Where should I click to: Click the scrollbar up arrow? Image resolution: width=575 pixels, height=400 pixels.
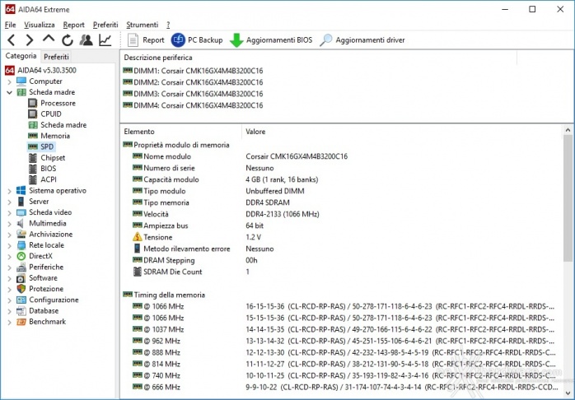(568, 130)
